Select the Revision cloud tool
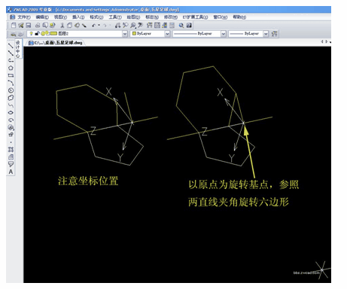Screen dimensions: 347x289 11,98
